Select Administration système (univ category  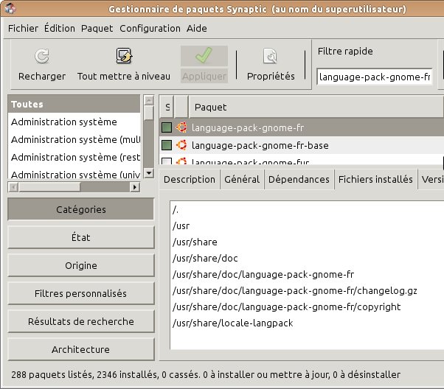[74, 174]
